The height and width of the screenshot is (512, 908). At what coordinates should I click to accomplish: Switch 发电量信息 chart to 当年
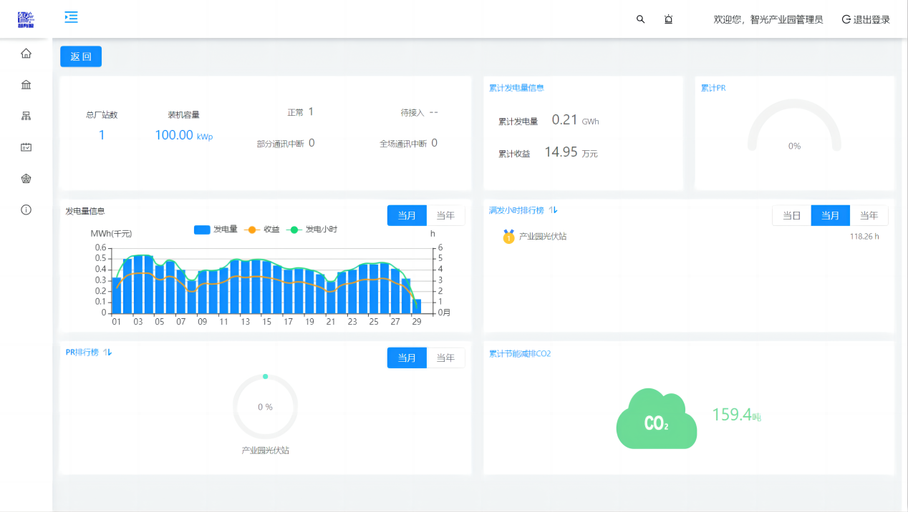pyautogui.click(x=445, y=215)
